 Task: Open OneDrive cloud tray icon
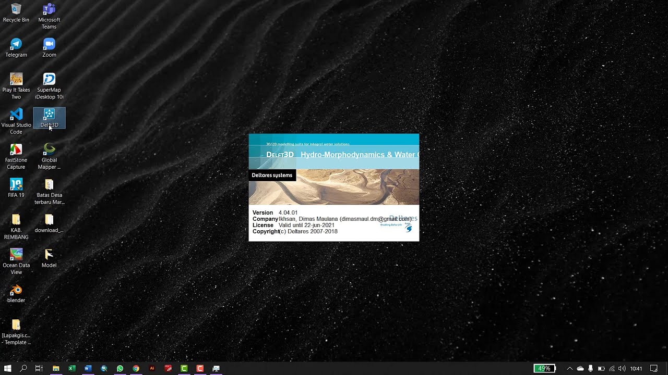pyautogui.click(x=580, y=368)
